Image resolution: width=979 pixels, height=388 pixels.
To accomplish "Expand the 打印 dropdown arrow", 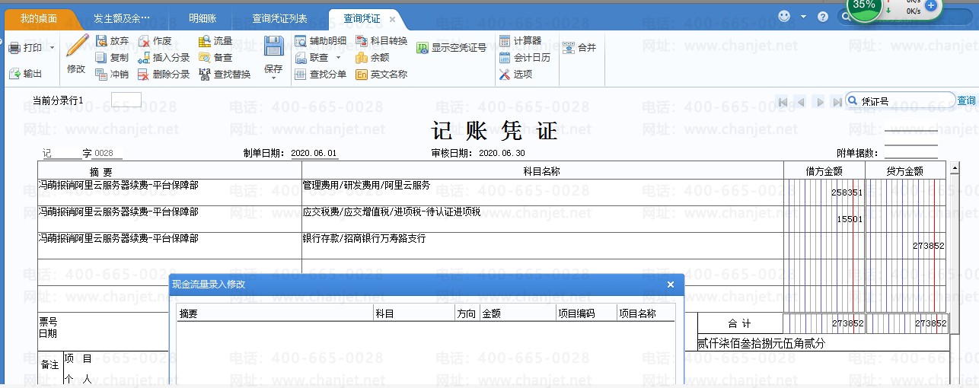I will (52, 48).
